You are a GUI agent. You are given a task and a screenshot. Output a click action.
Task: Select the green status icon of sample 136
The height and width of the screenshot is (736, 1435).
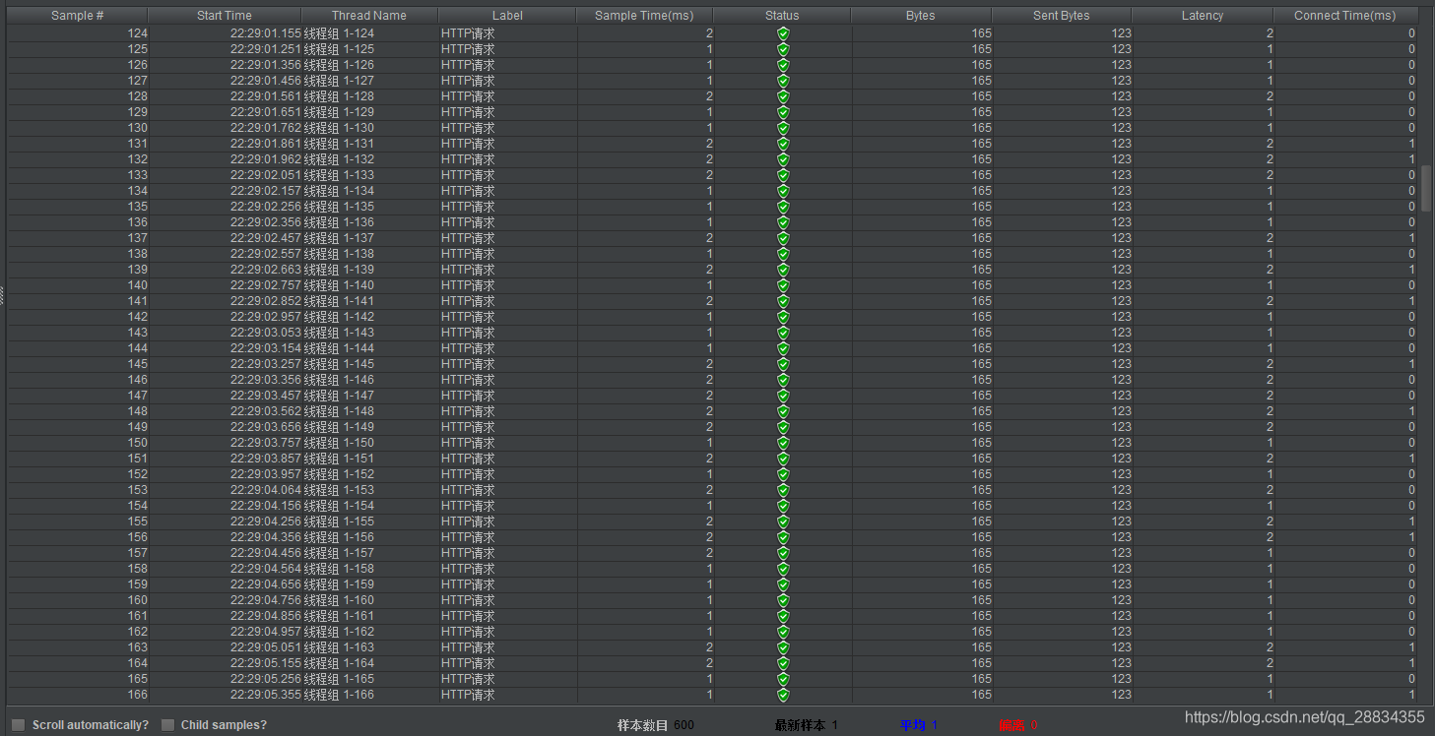coord(783,222)
